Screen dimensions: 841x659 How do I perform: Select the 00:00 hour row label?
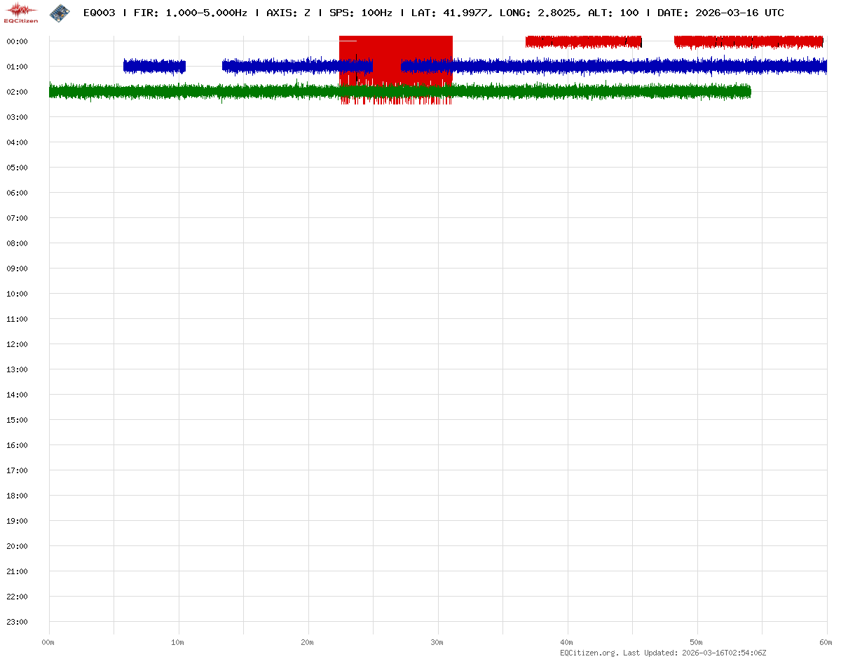click(17, 41)
